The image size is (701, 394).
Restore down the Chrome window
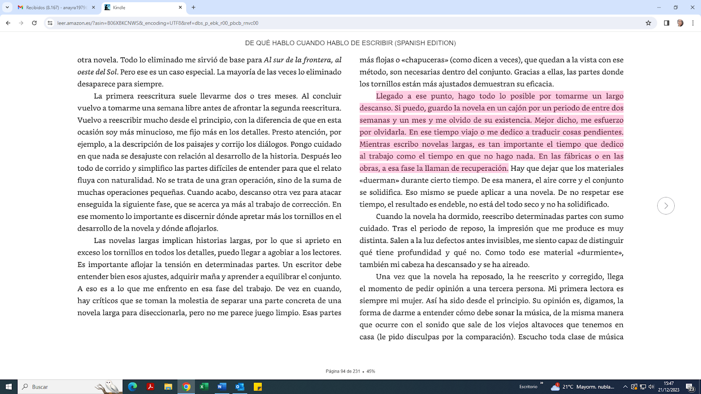coord(676,7)
